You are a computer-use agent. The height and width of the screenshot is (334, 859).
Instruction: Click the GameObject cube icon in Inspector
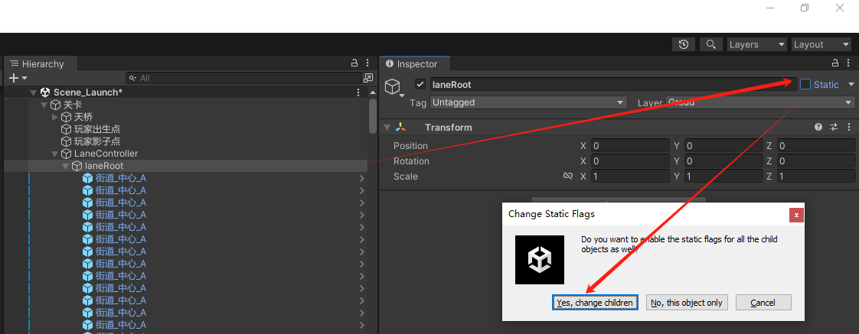point(392,86)
